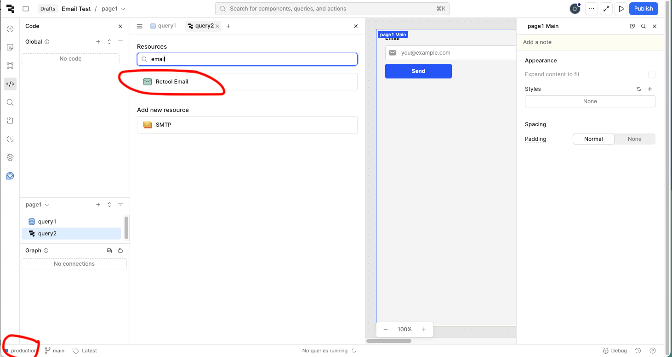Click the add component plus icon in sidebar
The height and width of the screenshot is (357, 672).
(x=10, y=29)
